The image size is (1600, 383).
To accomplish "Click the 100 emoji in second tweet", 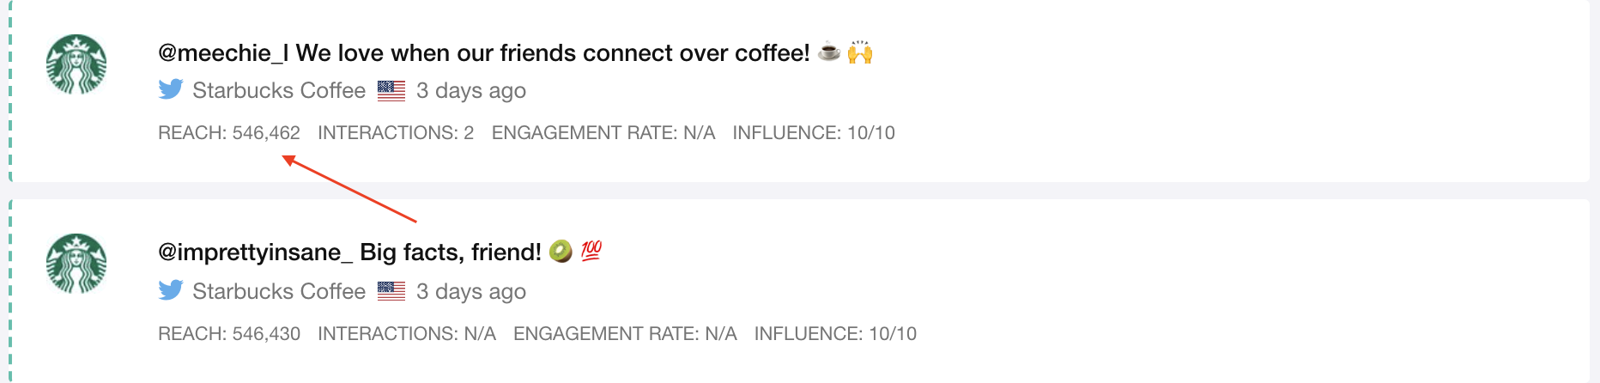I will [x=591, y=251].
